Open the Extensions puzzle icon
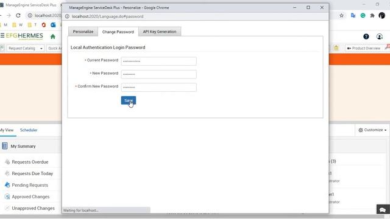Screen dimensions: 390x219 point(372,15)
